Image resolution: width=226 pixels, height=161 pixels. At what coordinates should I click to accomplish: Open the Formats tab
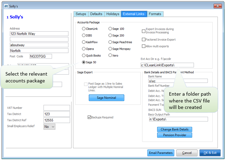coord(155,14)
